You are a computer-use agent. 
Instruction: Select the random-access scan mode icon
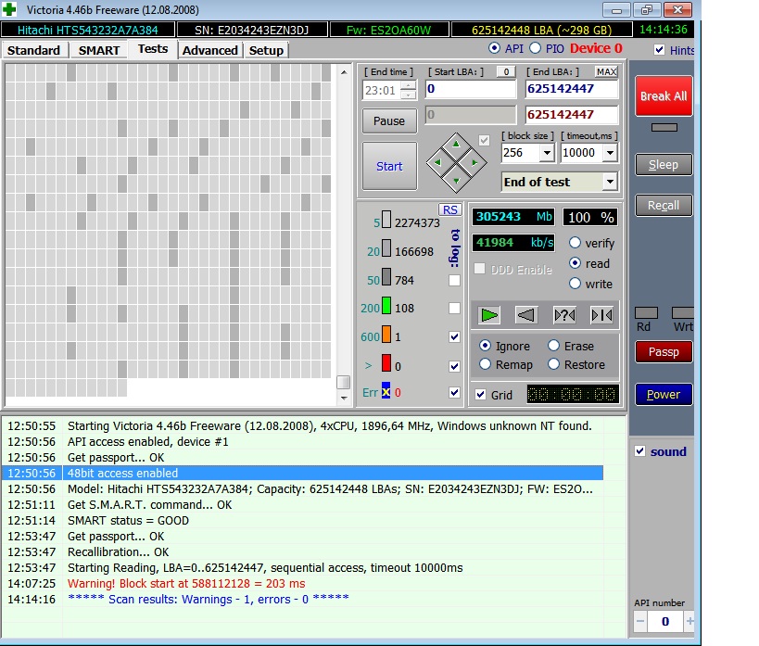[x=563, y=315]
